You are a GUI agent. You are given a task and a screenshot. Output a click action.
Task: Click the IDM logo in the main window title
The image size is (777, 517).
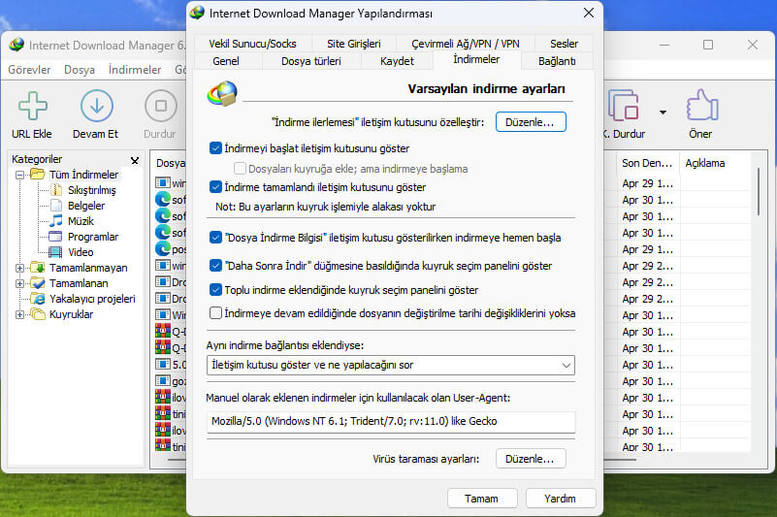click(x=16, y=46)
